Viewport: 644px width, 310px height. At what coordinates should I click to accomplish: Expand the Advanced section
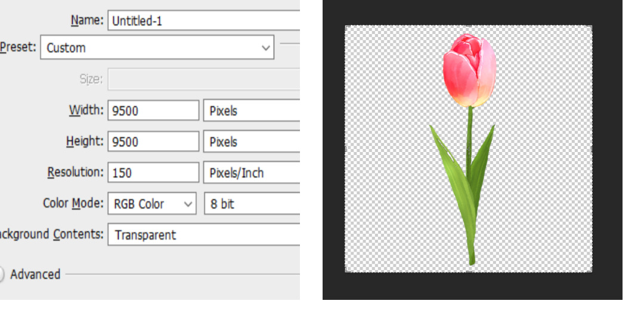(2, 274)
